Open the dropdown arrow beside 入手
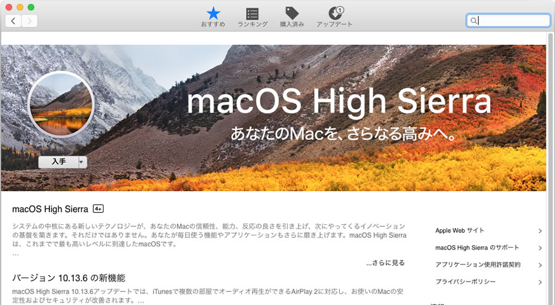Screen dimensions: 555x305 point(82,162)
